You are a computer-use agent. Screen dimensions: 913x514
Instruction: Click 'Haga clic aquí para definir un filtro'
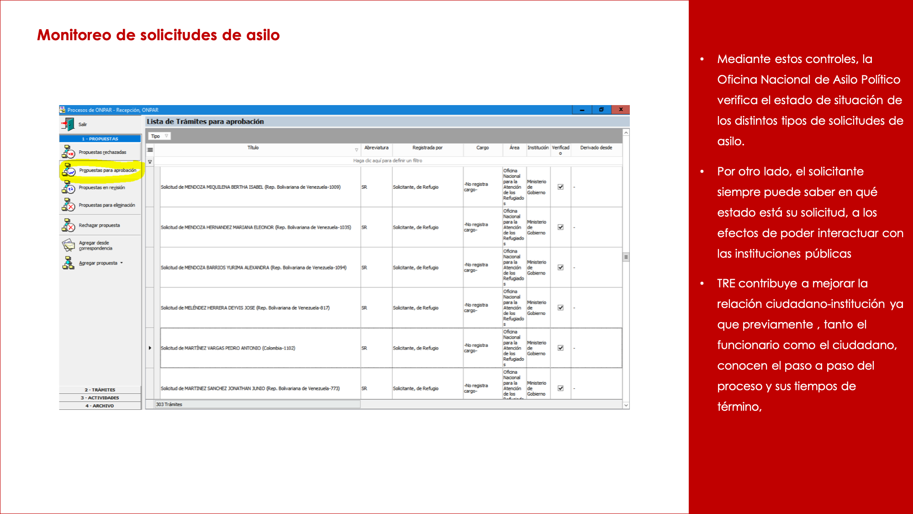[388, 161]
